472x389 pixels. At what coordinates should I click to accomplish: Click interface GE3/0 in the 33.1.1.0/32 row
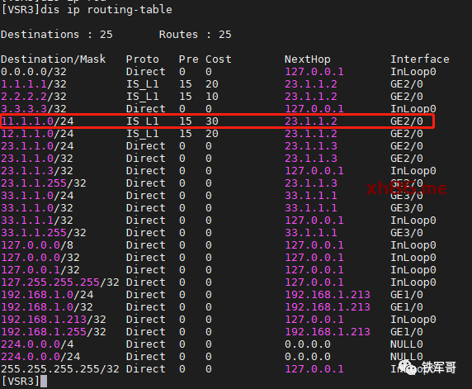coord(407,207)
